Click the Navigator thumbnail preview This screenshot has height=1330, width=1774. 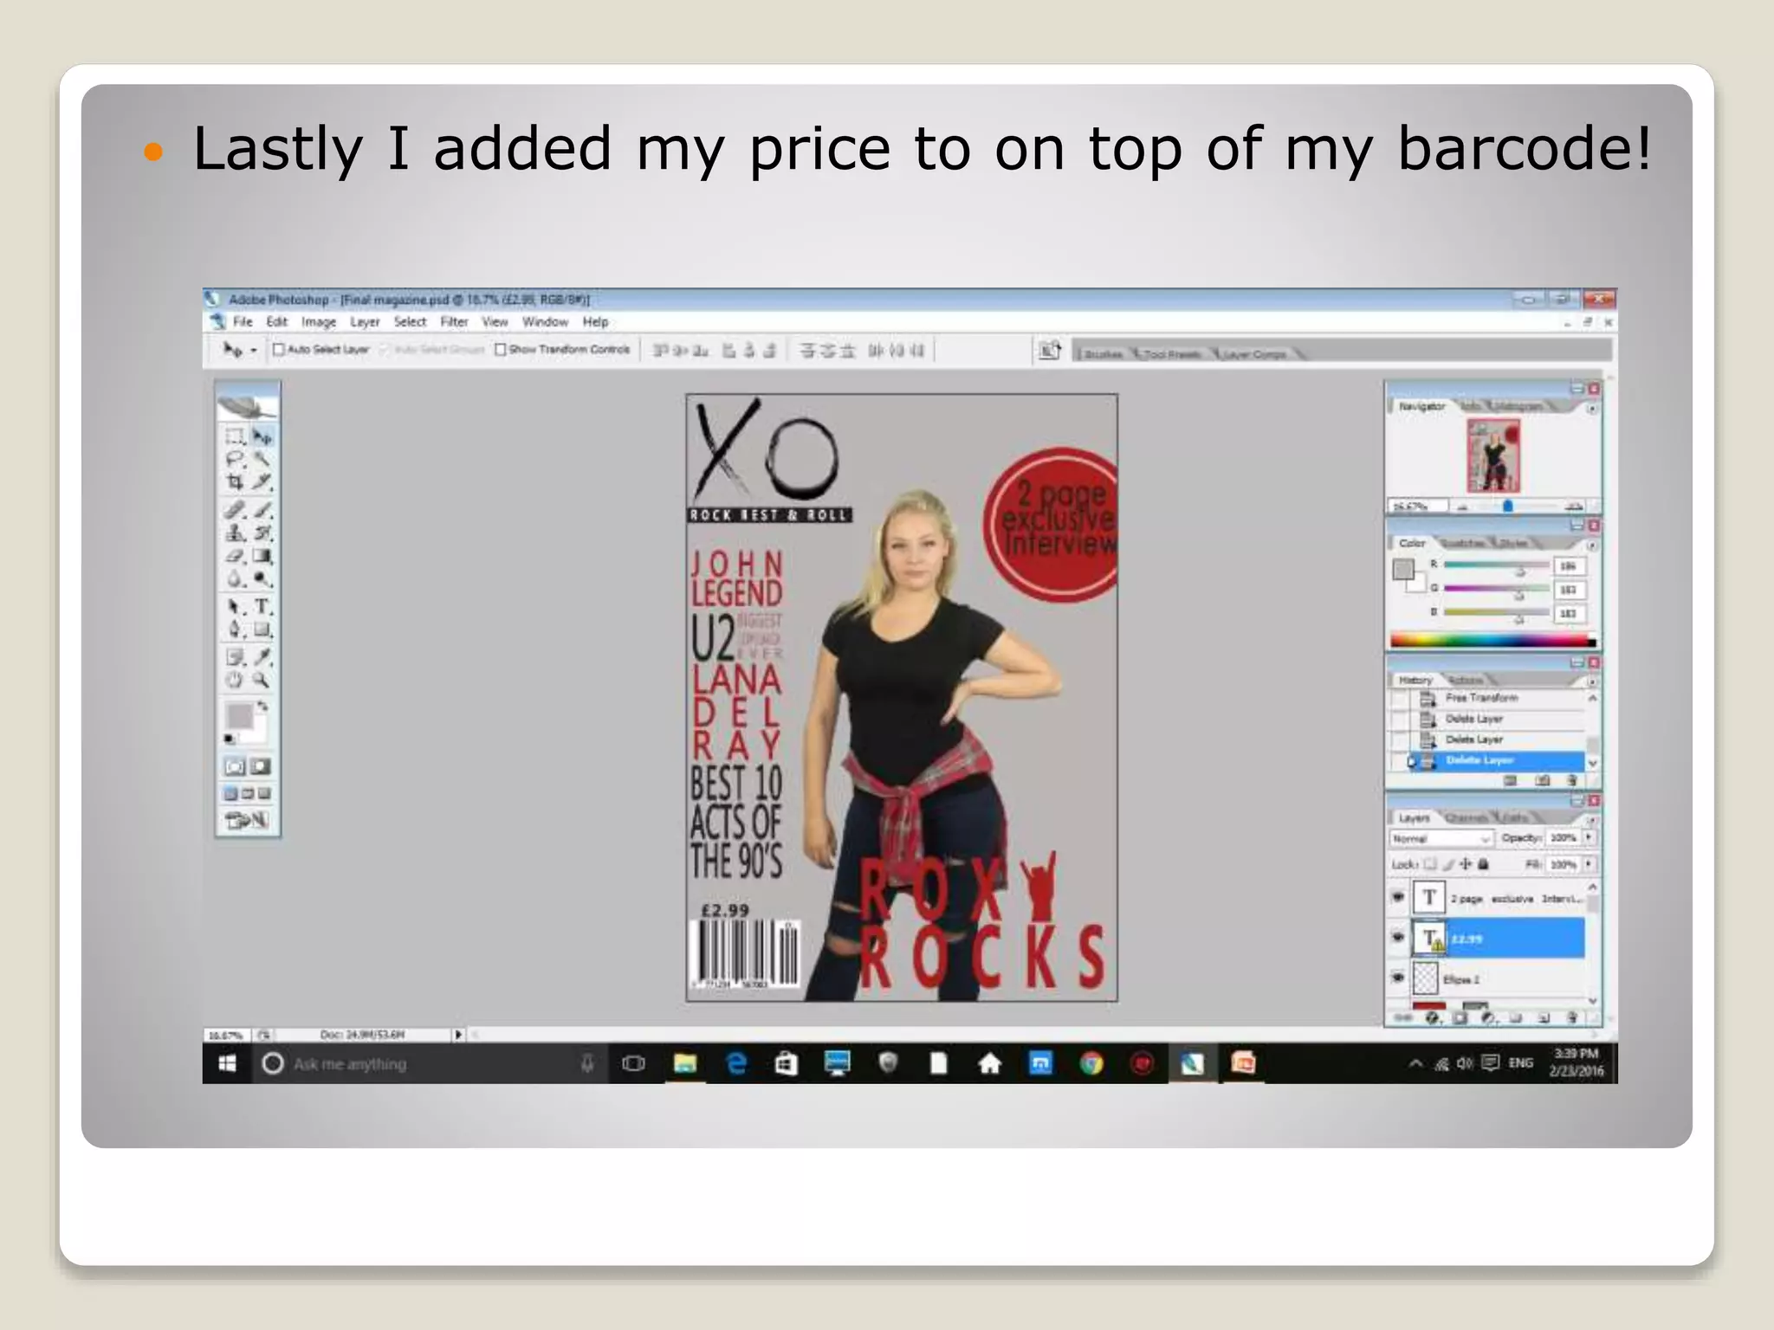coord(1493,455)
